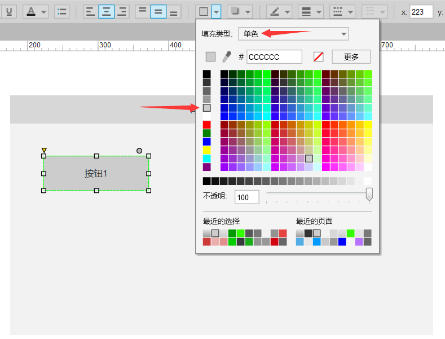Click the arrow style icon
The width and height of the screenshot is (445, 339).
click(x=370, y=12)
